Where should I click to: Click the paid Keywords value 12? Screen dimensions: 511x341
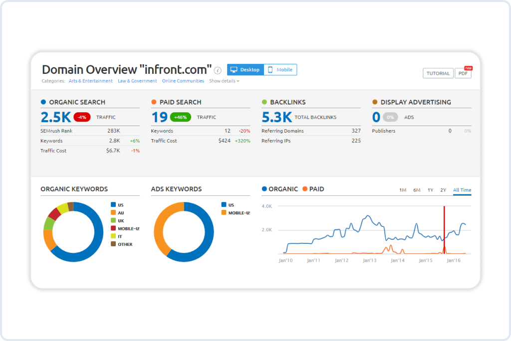pos(228,131)
